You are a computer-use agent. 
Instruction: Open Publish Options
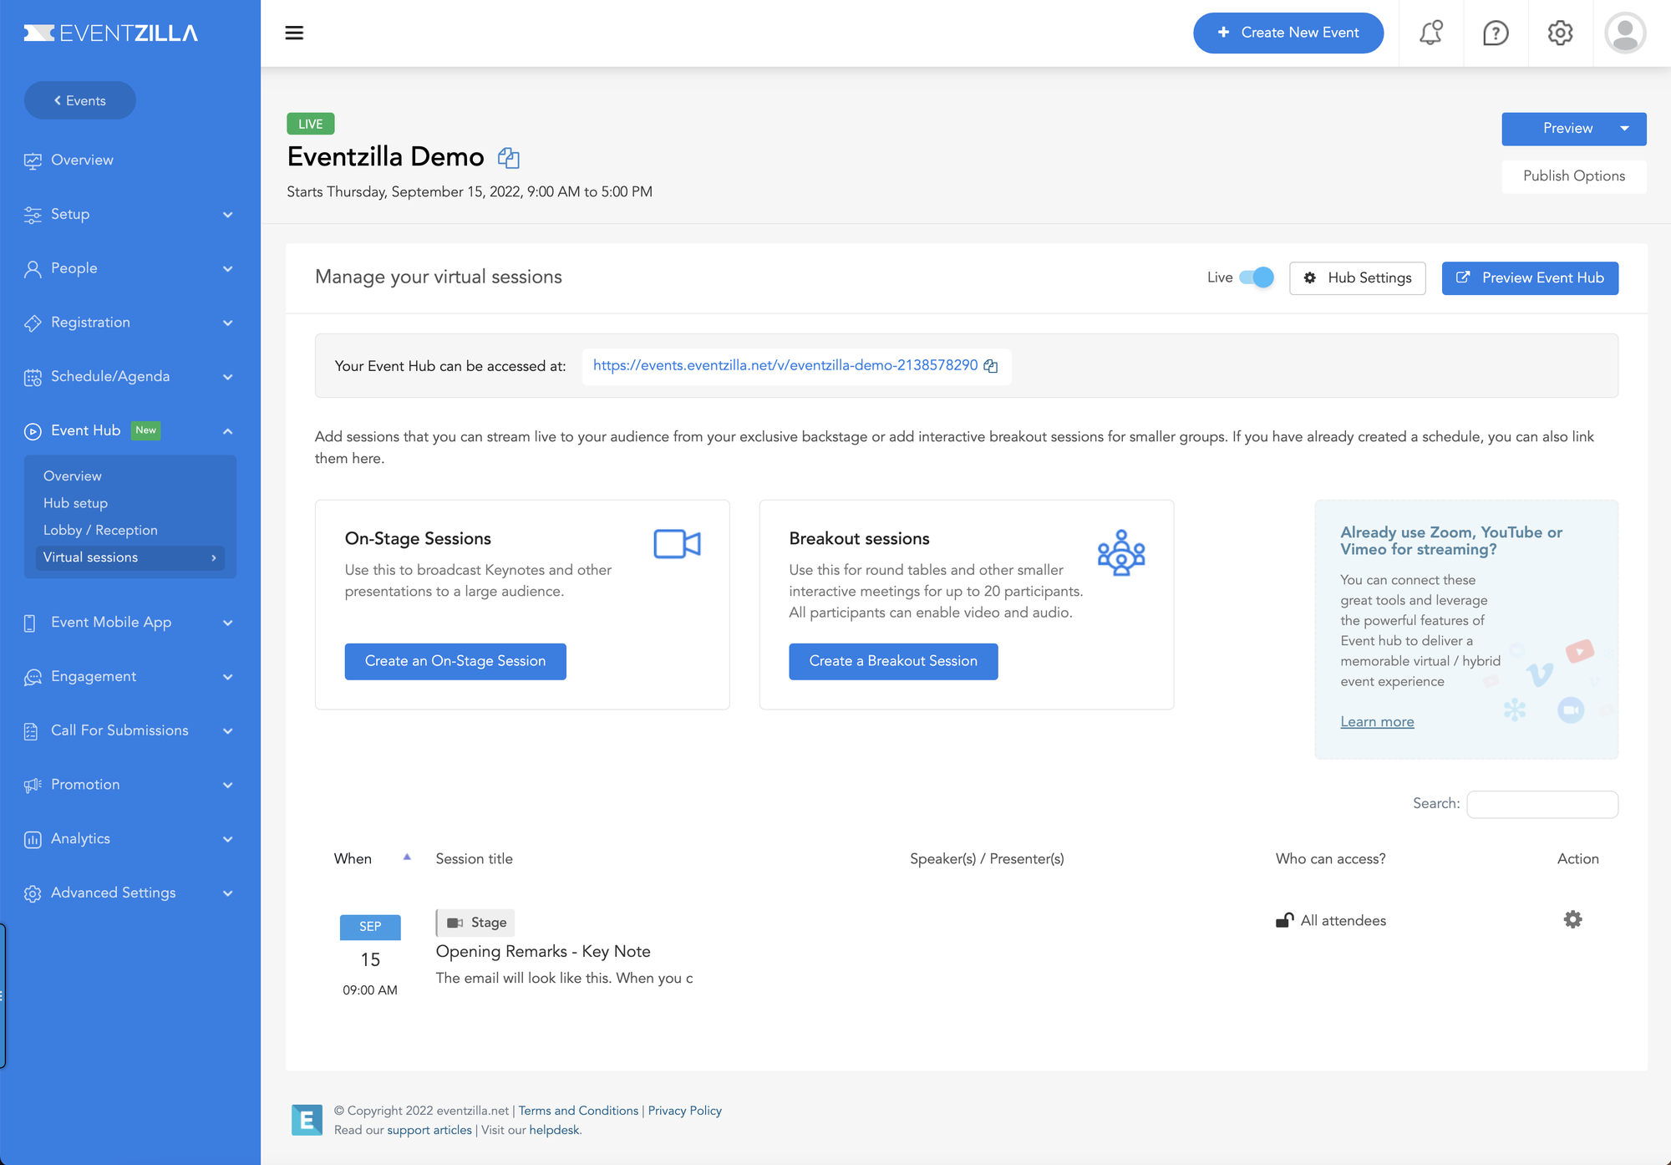click(1574, 176)
